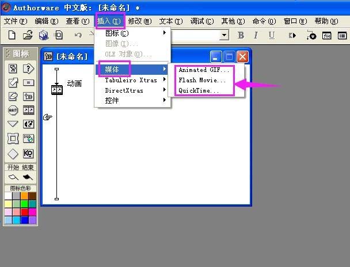Viewport: 350px width, 267px height.
Task: Pick the red icon color swatch
Action: [25, 212]
